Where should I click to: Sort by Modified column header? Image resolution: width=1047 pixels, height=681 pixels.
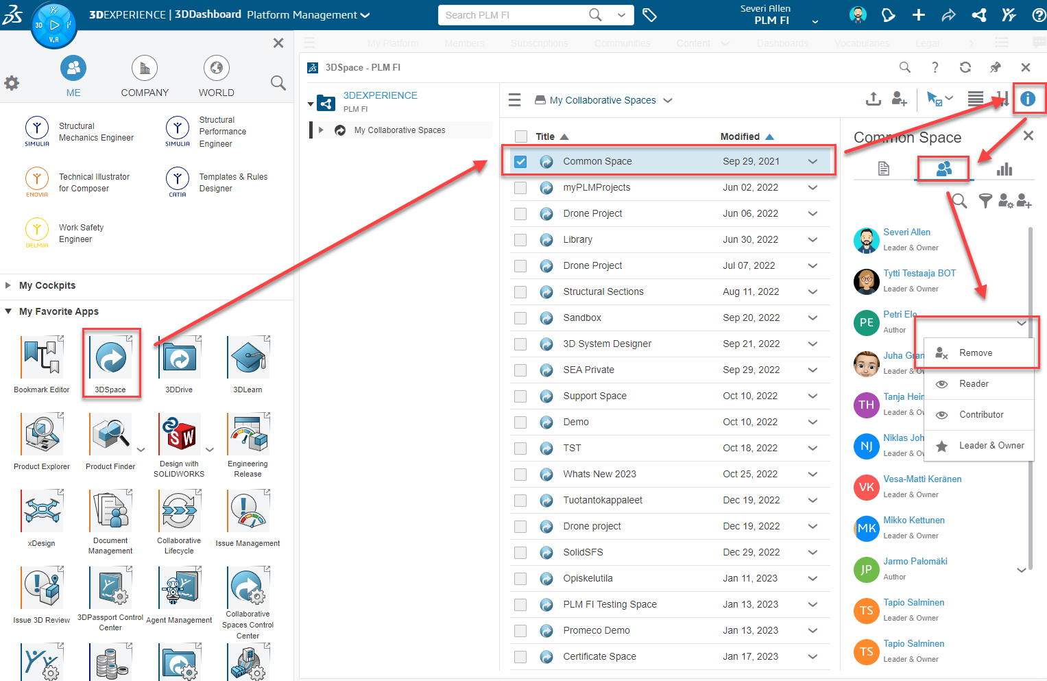(x=747, y=136)
